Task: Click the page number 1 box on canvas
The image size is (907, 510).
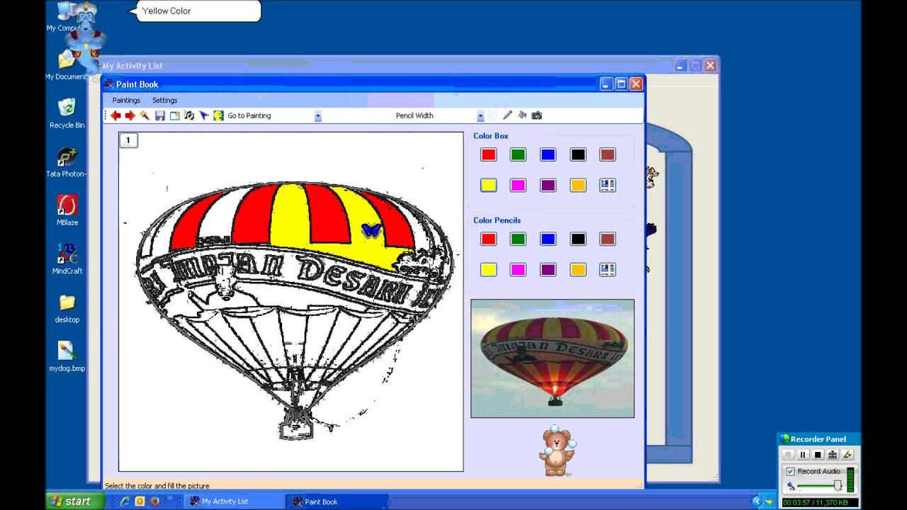Action: pyautogui.click(x=128, y=140)
